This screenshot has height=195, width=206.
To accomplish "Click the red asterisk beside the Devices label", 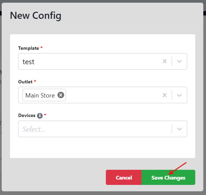I will click(x=45, y=115).
